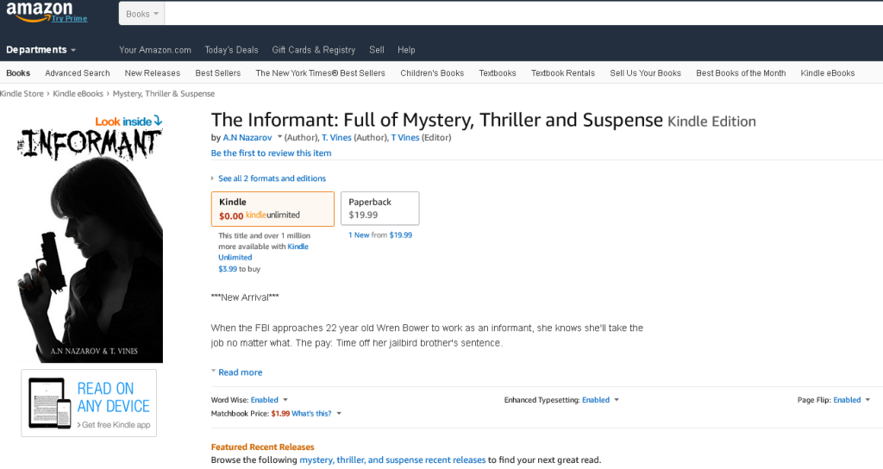The width and height of the screenshot is (883, 469).
Task: Expand the Departments menu
Action: (x=41, y=49)
